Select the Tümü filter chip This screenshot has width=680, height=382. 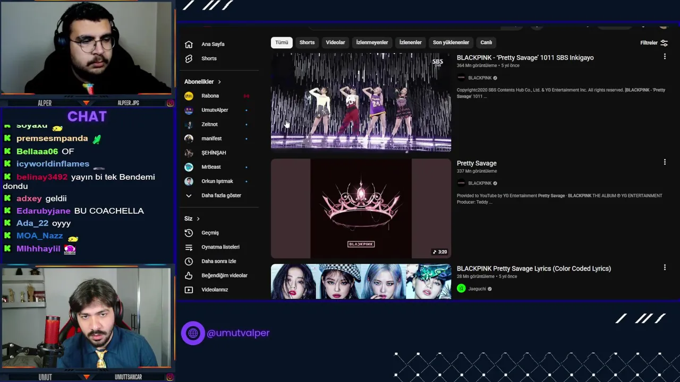click(x=282, y=42)
